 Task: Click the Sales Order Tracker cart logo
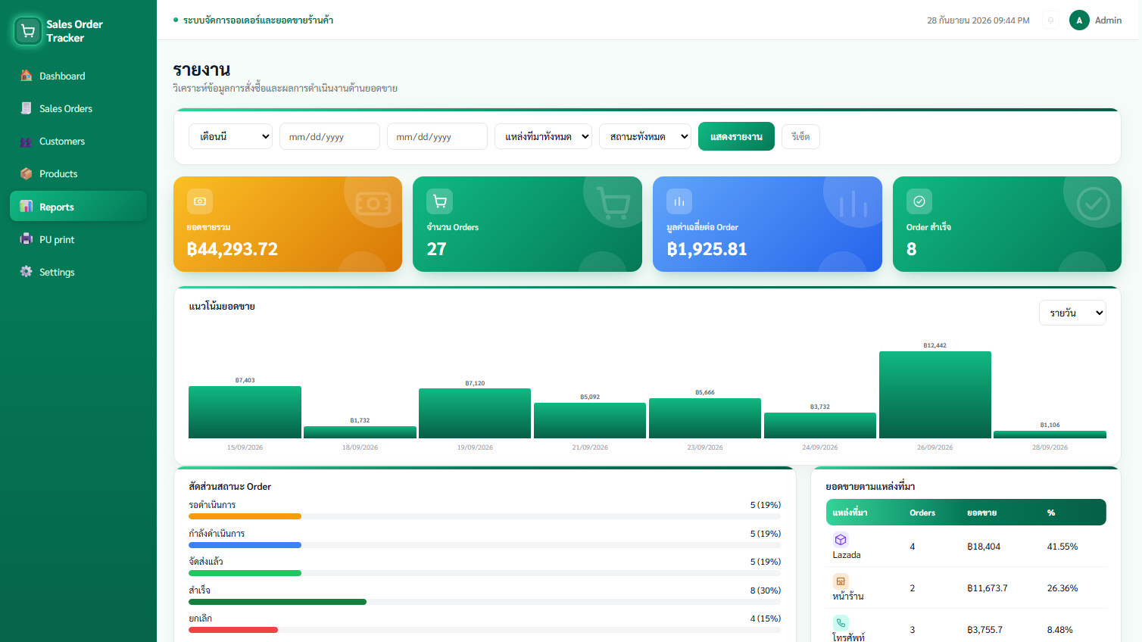(28, 31)
